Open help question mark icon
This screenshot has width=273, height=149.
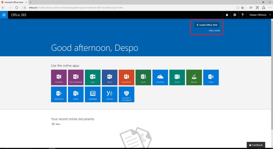243,15
